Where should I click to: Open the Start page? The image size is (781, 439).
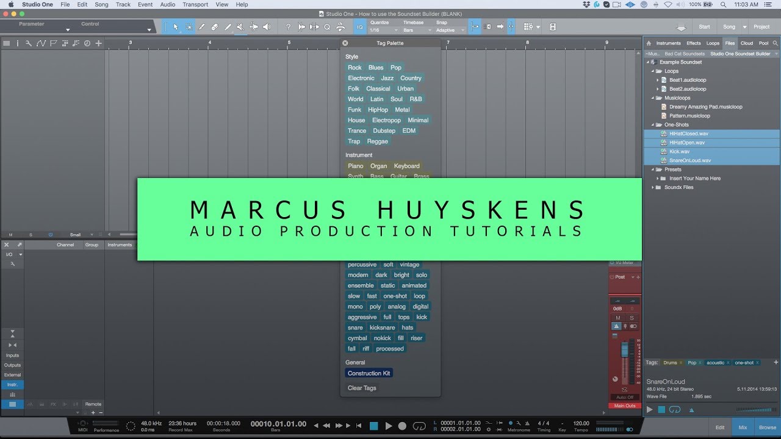(x=704, y=27)
